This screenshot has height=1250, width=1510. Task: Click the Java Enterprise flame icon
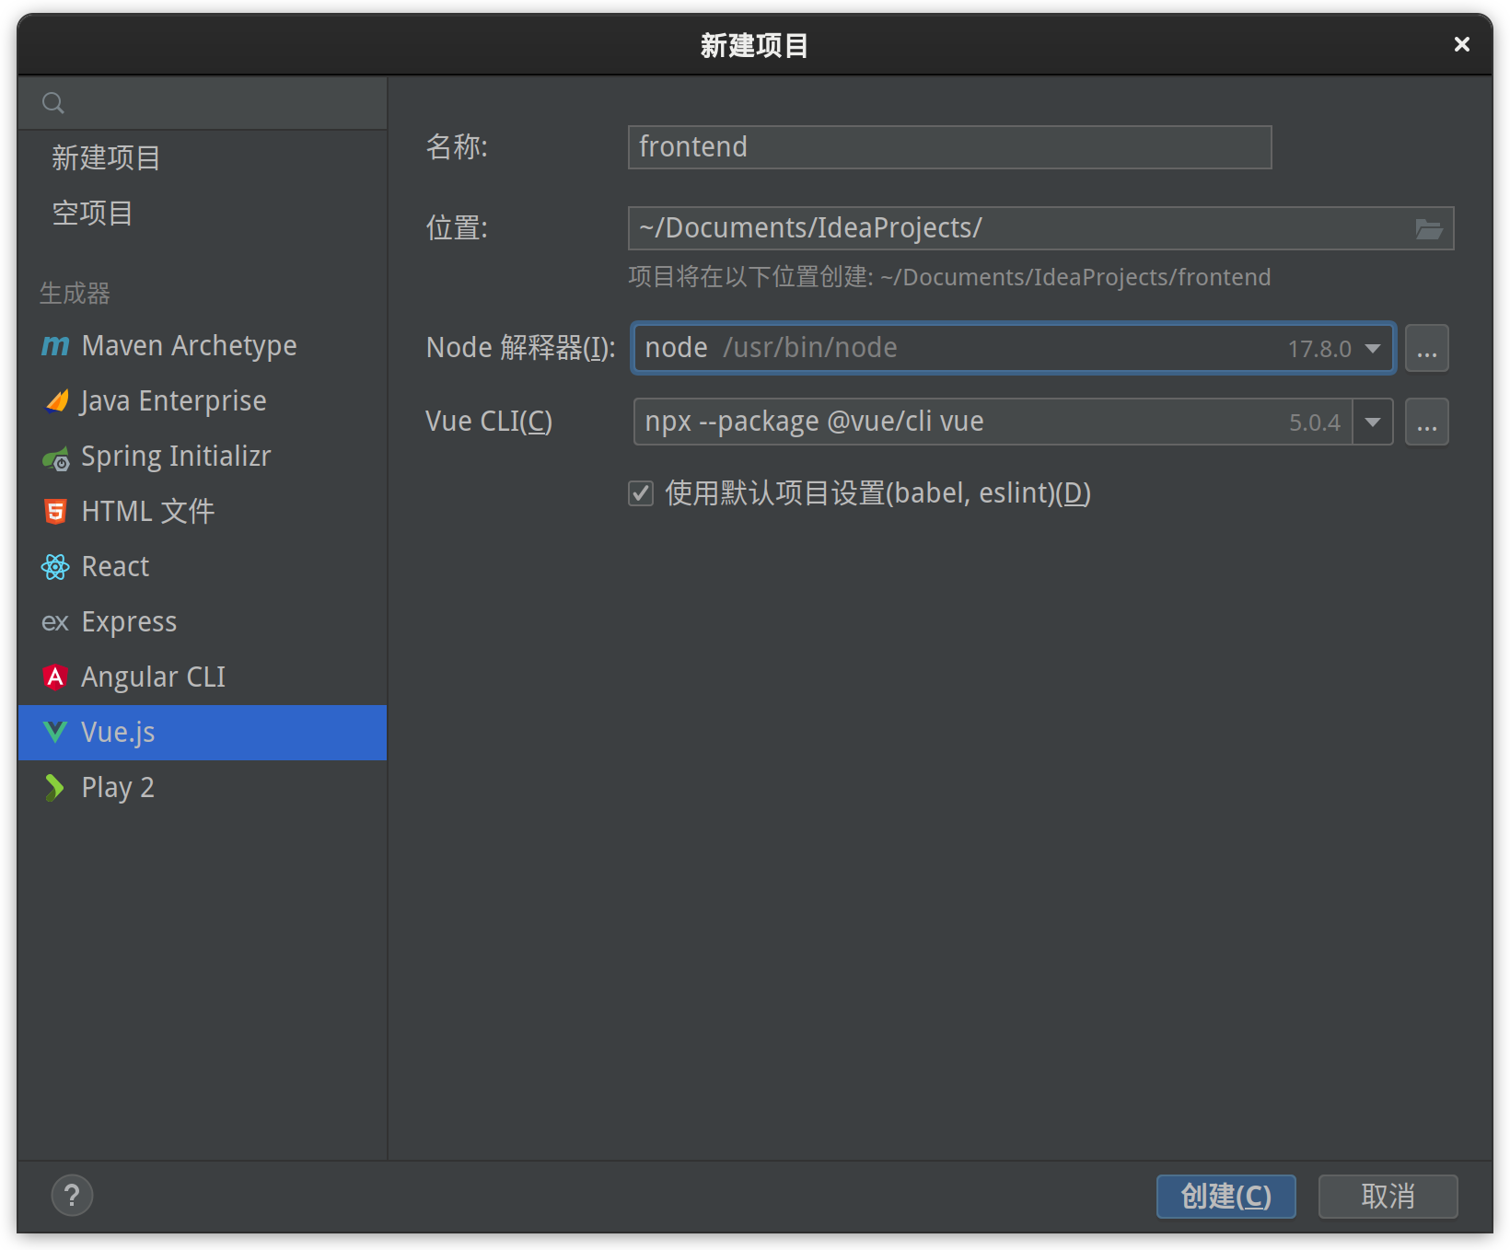[x=56, y=401]
